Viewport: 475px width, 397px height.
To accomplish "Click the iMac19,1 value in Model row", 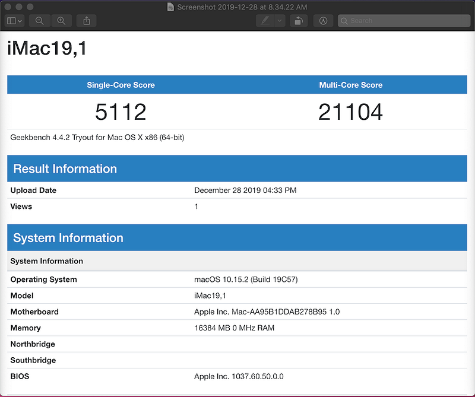I will (210, 296).
